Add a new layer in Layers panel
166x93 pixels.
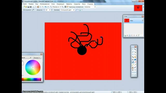125,35
